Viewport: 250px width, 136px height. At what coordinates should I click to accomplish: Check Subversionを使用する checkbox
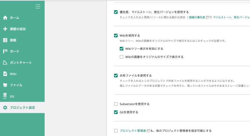click(x=116, y=104)
